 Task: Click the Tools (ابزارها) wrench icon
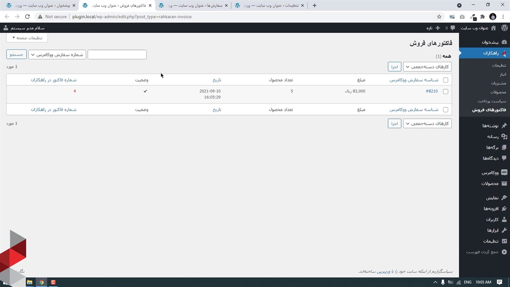click(504, 230)
